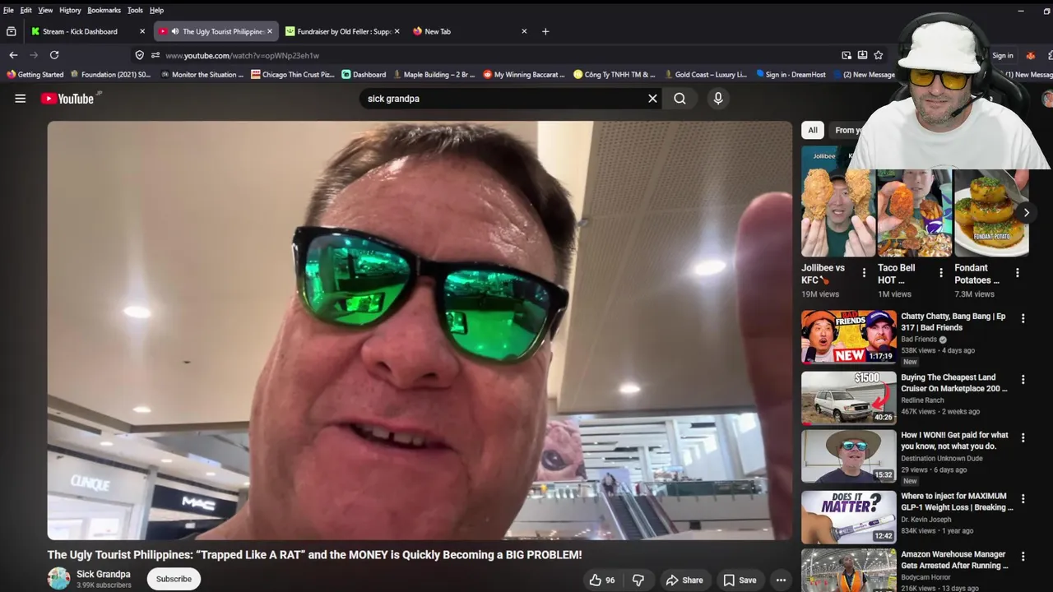
Task: Close the New Tab tab
Action: point(524,31)
